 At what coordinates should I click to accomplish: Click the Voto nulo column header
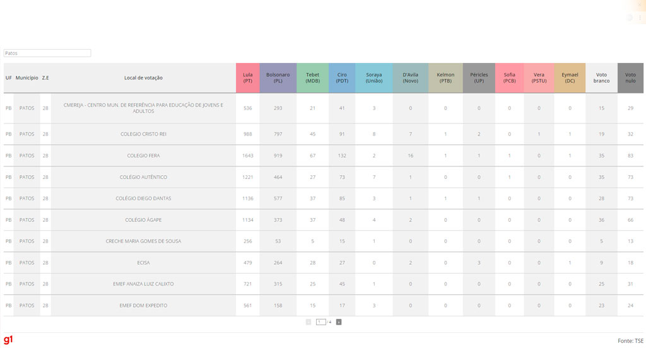630,78
